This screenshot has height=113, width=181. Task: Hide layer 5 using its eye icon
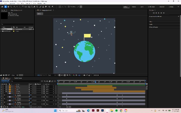1,93
